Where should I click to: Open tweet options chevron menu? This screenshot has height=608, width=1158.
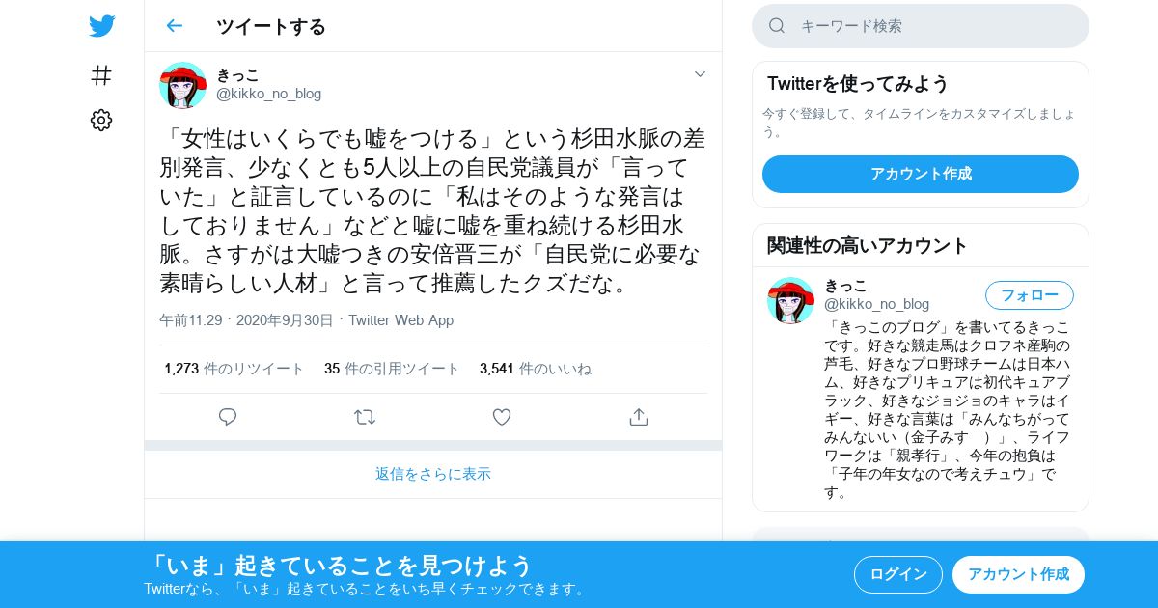(700, 74)
